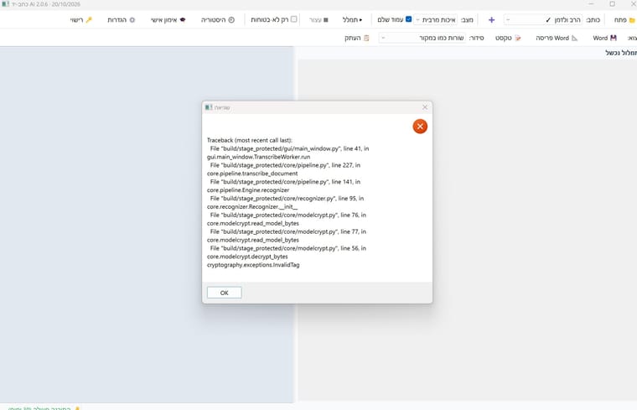
Task: Click the pipeline.py line 141 traceback entry
Action: [285, 182]
